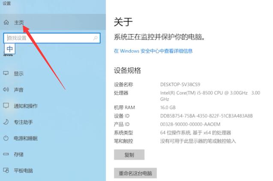
Task: Click the 机带 RAM label
Action: [124, 108]
